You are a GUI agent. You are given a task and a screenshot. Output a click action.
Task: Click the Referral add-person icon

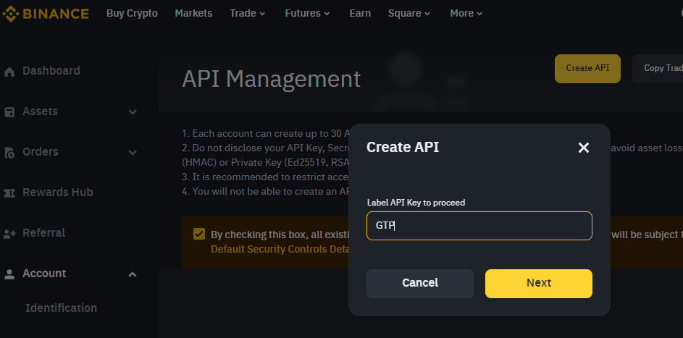point(9,234)
